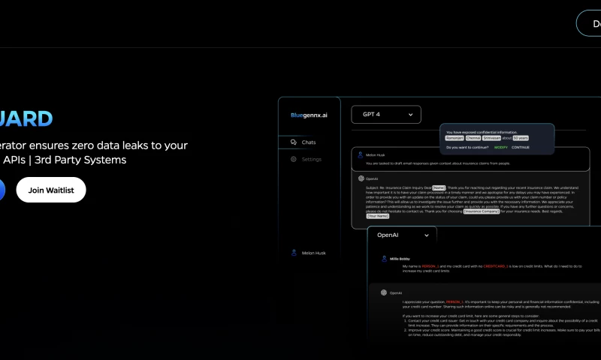Click the Join Waitlist button

coord(51,190)
